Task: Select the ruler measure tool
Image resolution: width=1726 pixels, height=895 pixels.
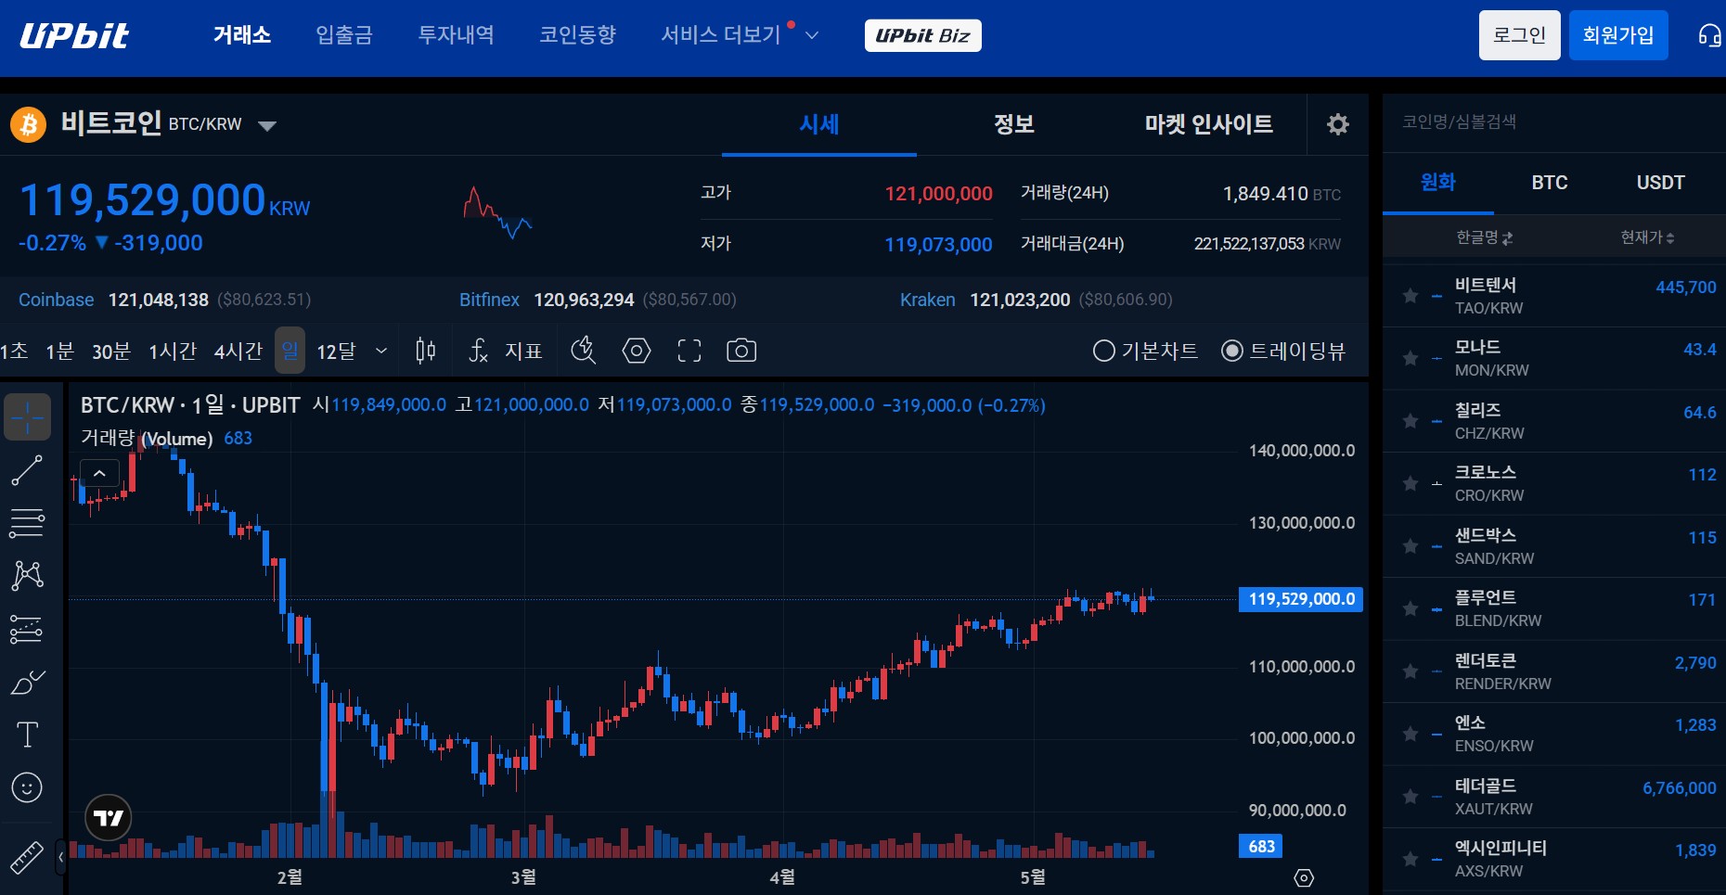Action: [x=27, y=858]
